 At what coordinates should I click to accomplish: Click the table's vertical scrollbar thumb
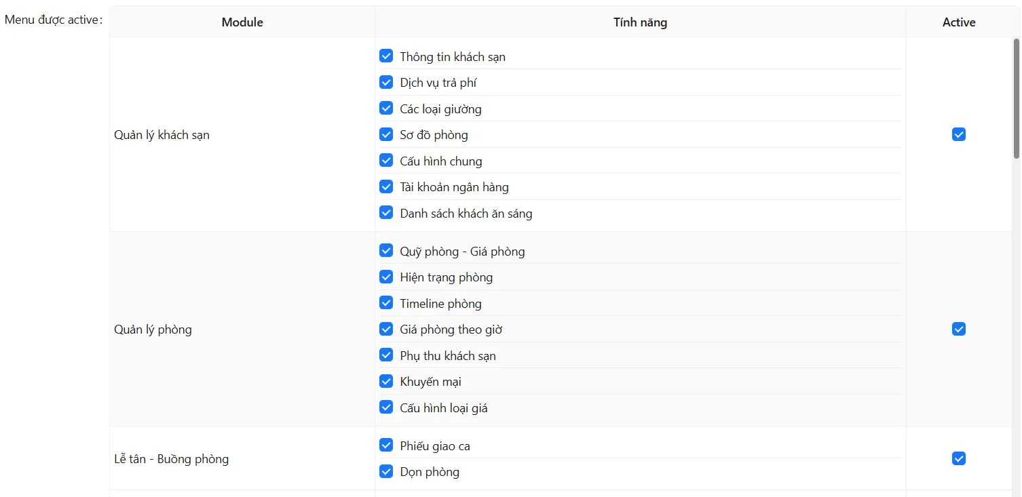[1016, 98]
